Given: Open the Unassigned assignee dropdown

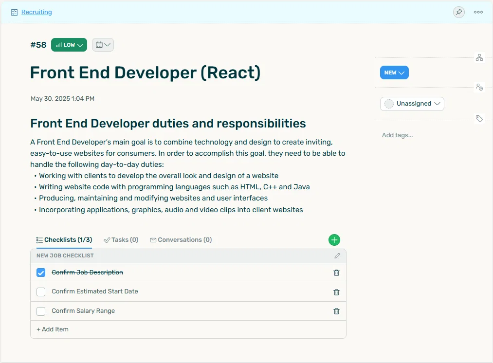Looking at the screenshot, I should 412,104.
